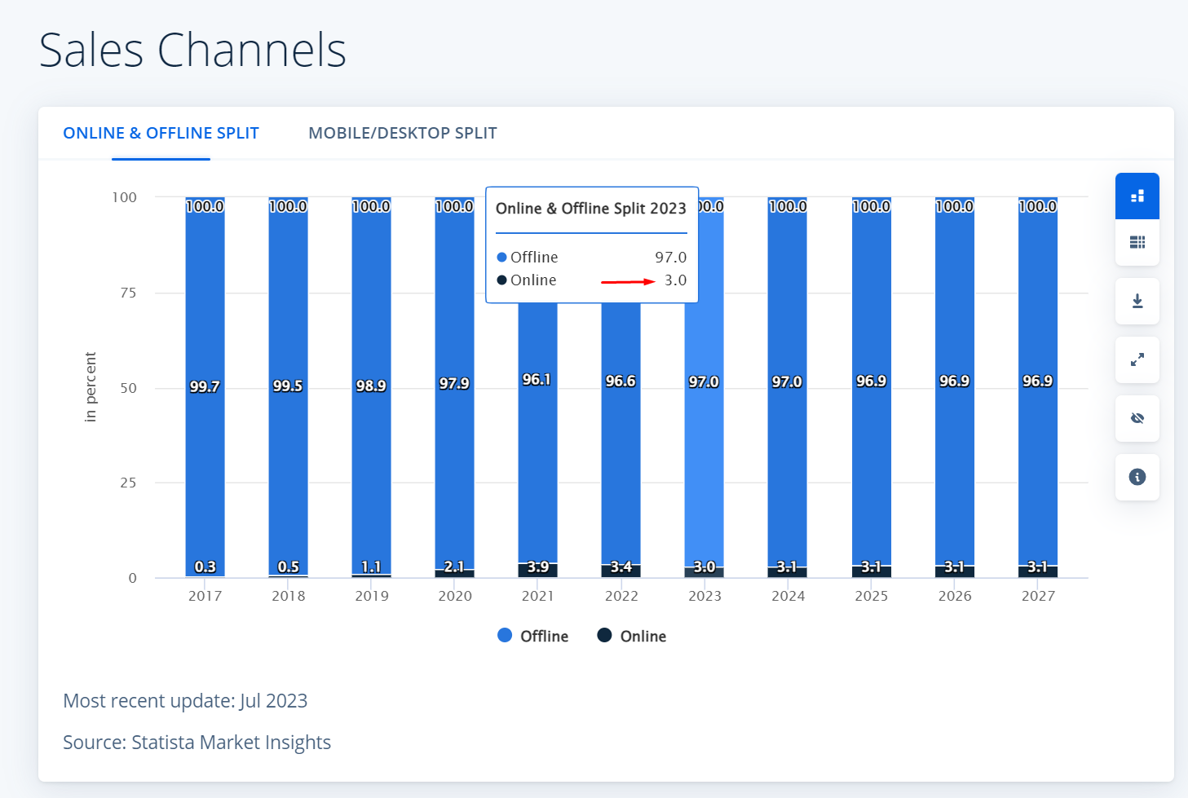This screenshot has height=798, width=1188.
Task: Click the Offline 97.0 tooltip row
Action: pos(591,257)
